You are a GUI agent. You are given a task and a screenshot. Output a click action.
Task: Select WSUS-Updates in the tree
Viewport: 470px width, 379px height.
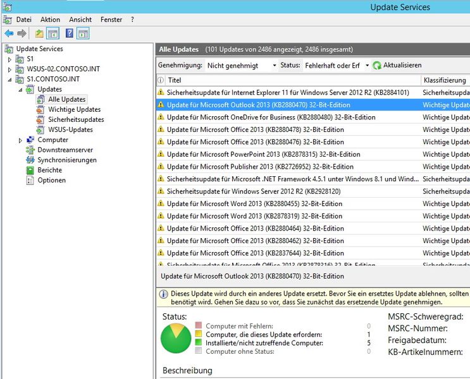pos(70,130)
